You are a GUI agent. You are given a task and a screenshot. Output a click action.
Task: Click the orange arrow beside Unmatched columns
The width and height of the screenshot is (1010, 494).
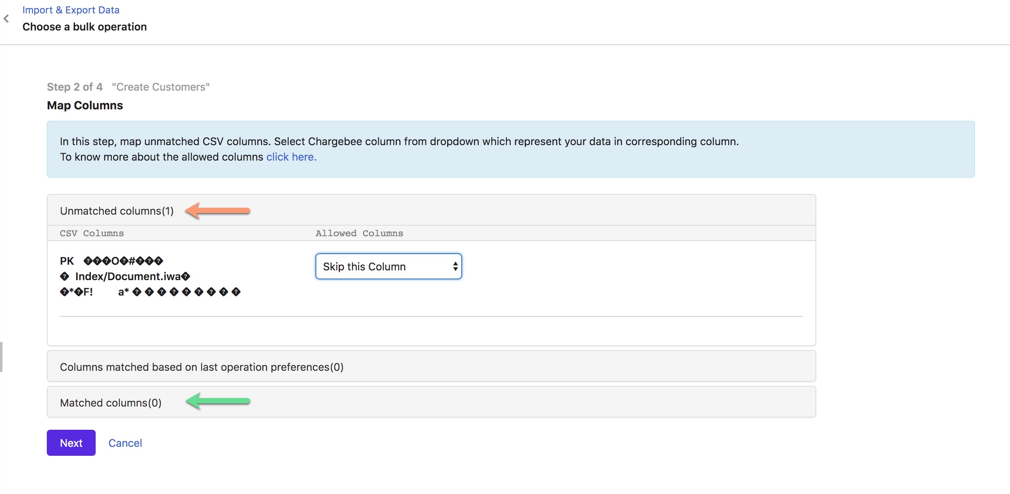click(217, 211)
